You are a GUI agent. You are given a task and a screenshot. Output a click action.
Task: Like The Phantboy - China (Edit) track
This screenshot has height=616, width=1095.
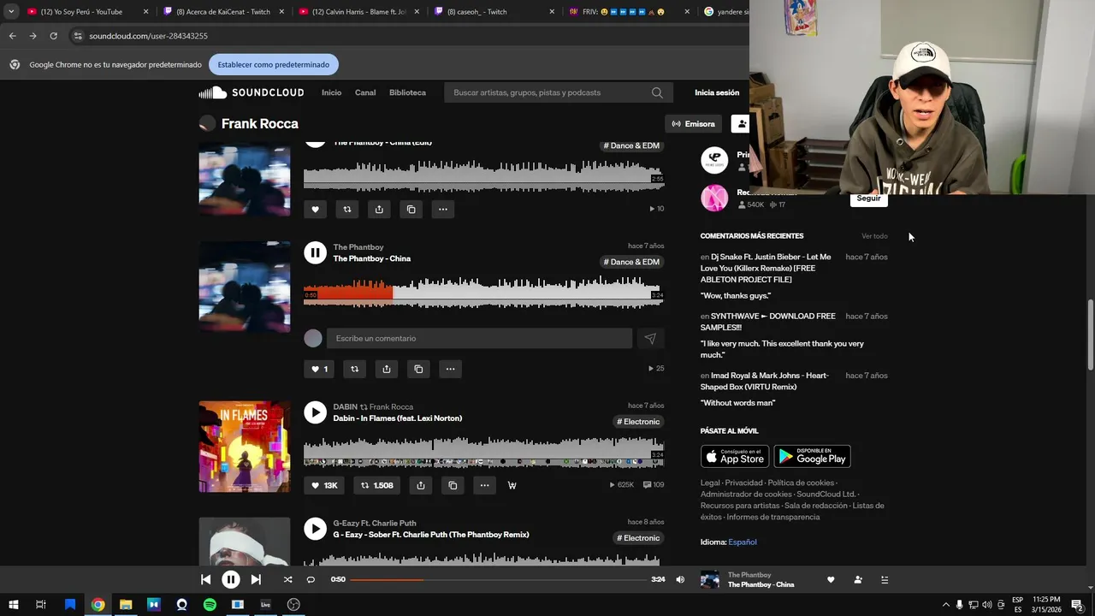point(315,209)
